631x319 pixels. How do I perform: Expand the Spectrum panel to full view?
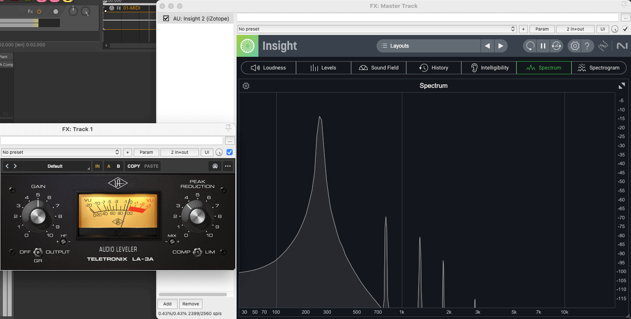[621, 86]
